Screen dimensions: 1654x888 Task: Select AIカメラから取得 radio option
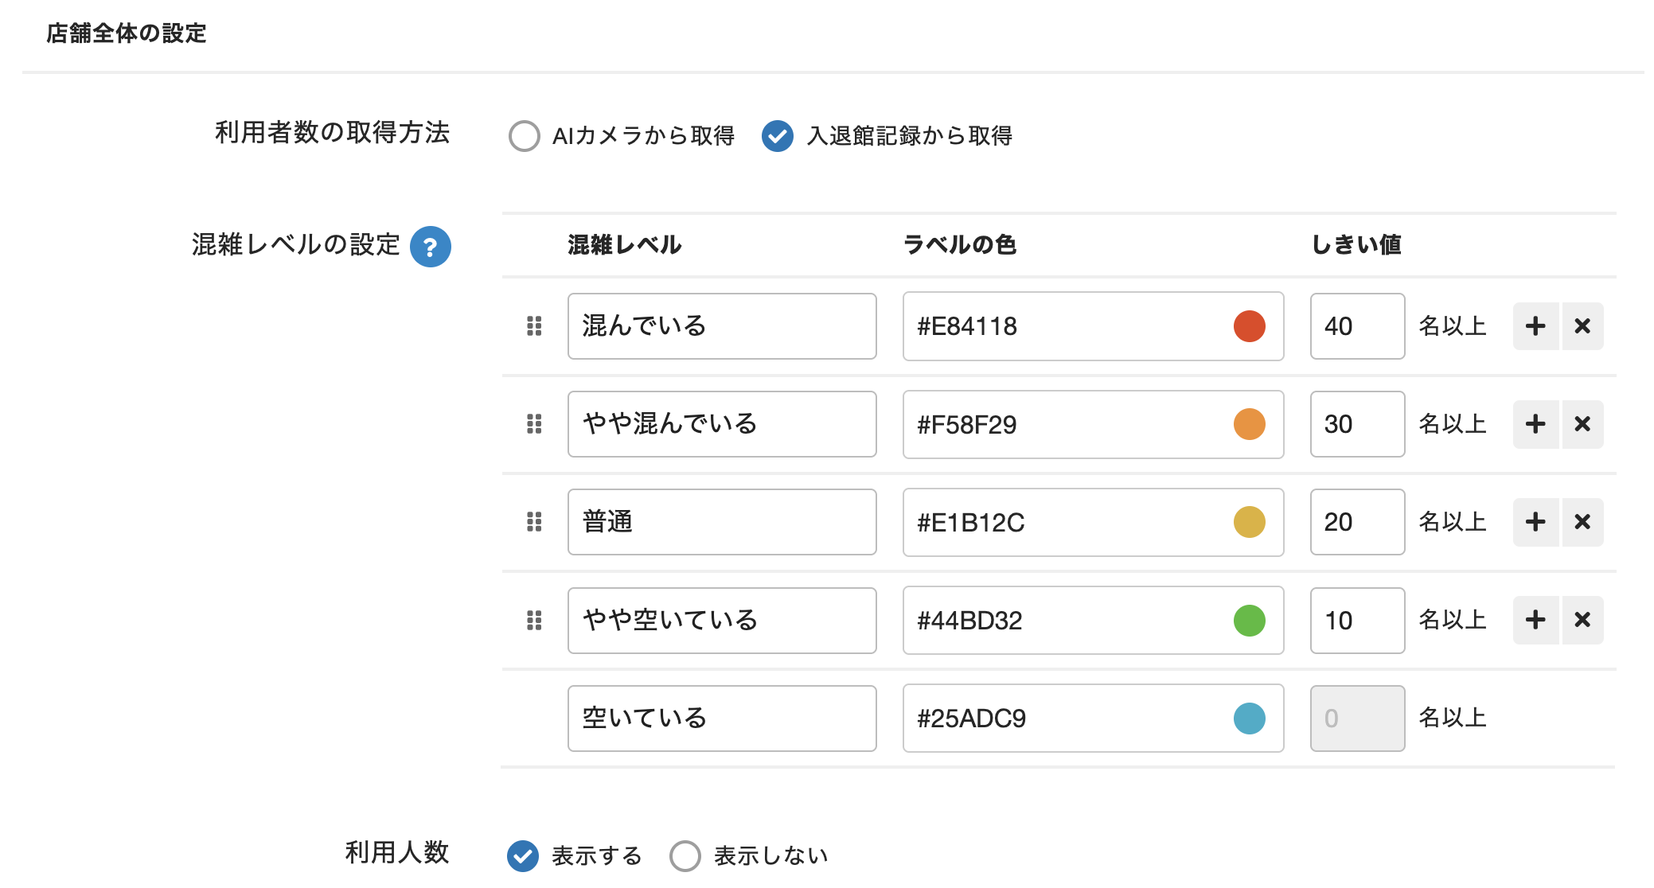[x=525, y=136]
